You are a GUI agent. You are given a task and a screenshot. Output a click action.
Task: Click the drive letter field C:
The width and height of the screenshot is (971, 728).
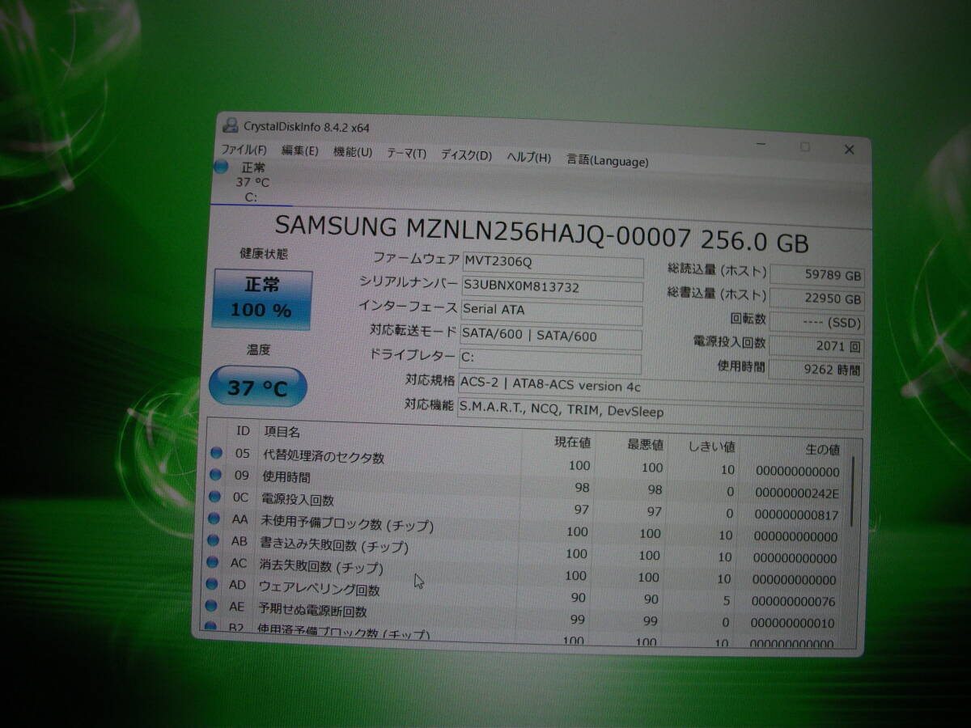pos(550,362)
